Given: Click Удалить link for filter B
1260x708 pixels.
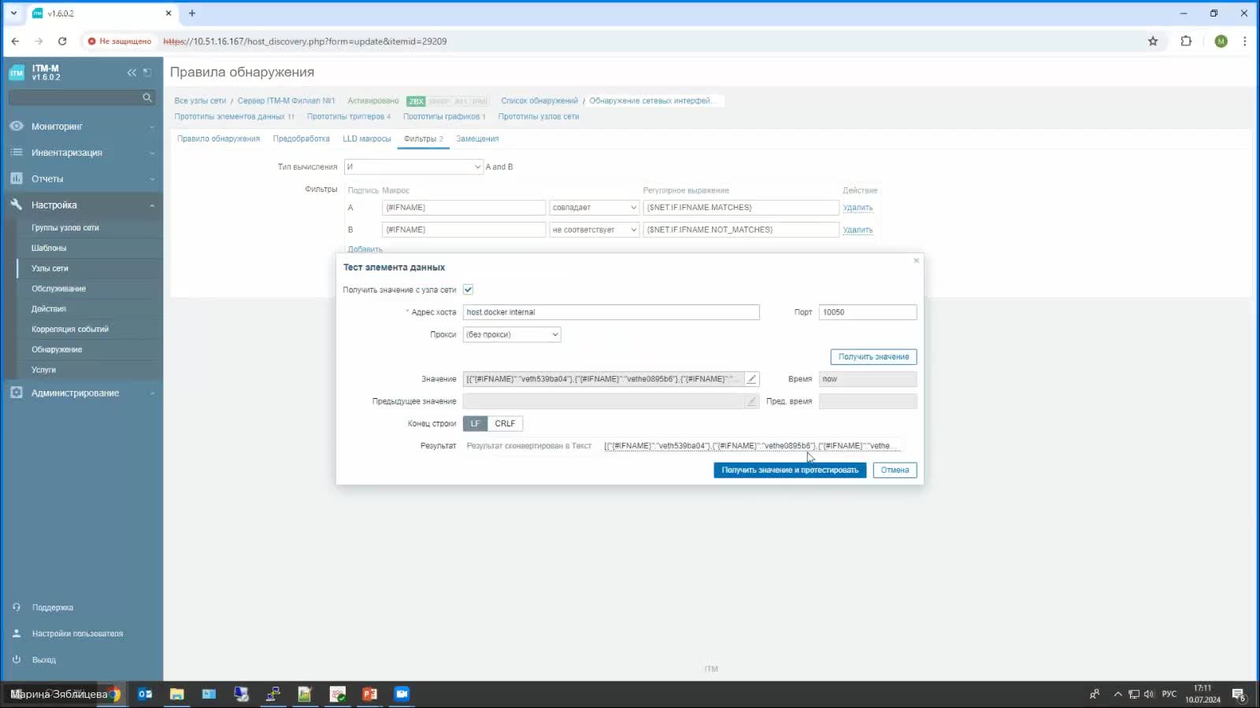Looking at the screenshot, I should 858,230.
